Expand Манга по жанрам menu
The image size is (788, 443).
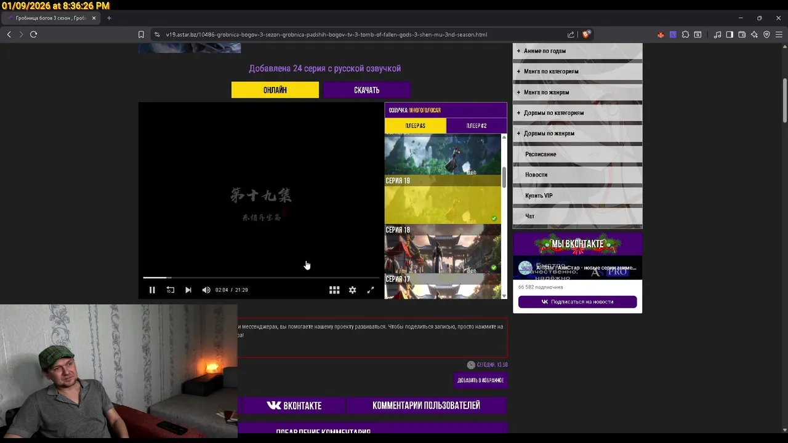(x=577, y=92)
